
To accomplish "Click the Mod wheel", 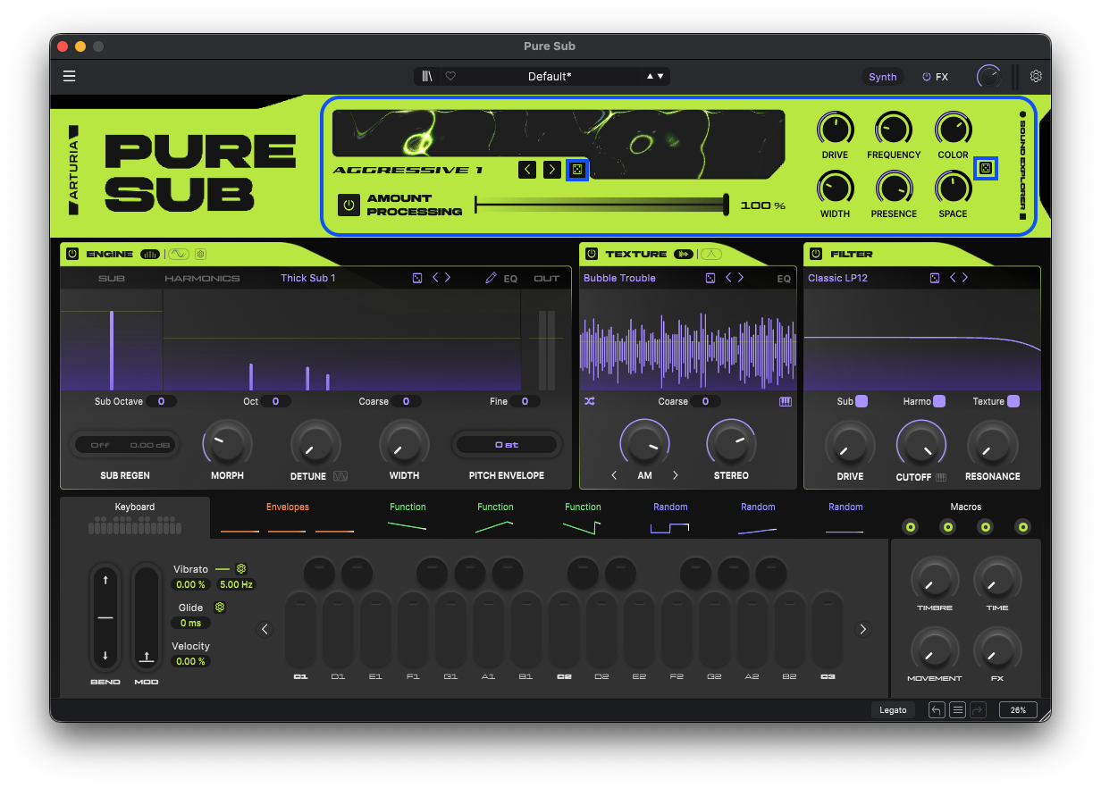I will 147,617.
